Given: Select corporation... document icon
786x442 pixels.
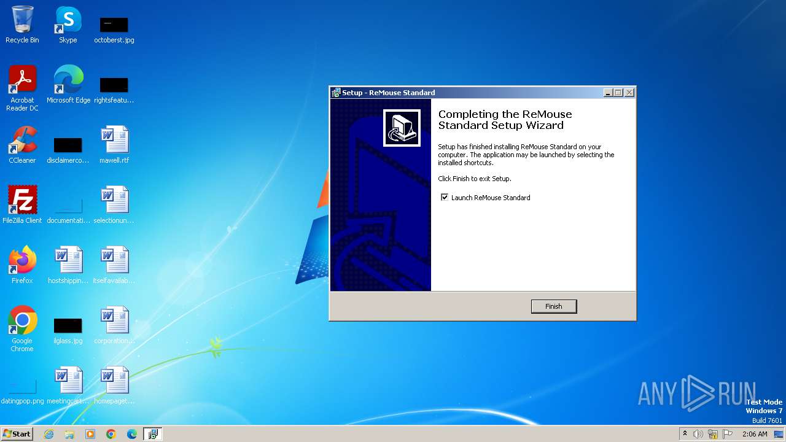Looking at the screenshot, I should [x=114, y=325].
